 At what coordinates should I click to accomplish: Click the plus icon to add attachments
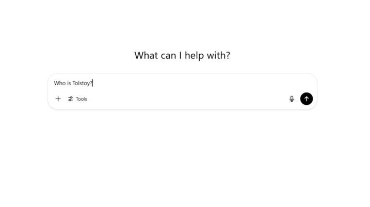(58, 99)
